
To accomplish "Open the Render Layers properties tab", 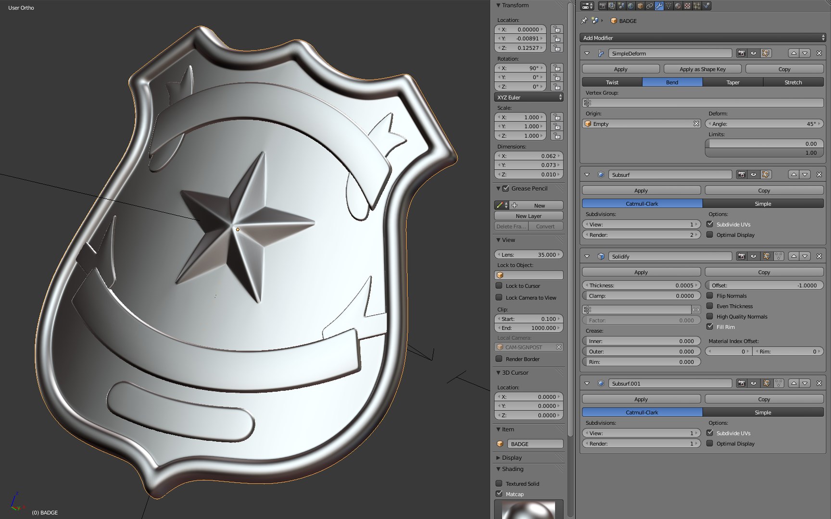I will click(612, 6).
